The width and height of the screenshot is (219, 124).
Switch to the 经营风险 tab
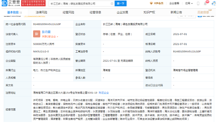68,13
